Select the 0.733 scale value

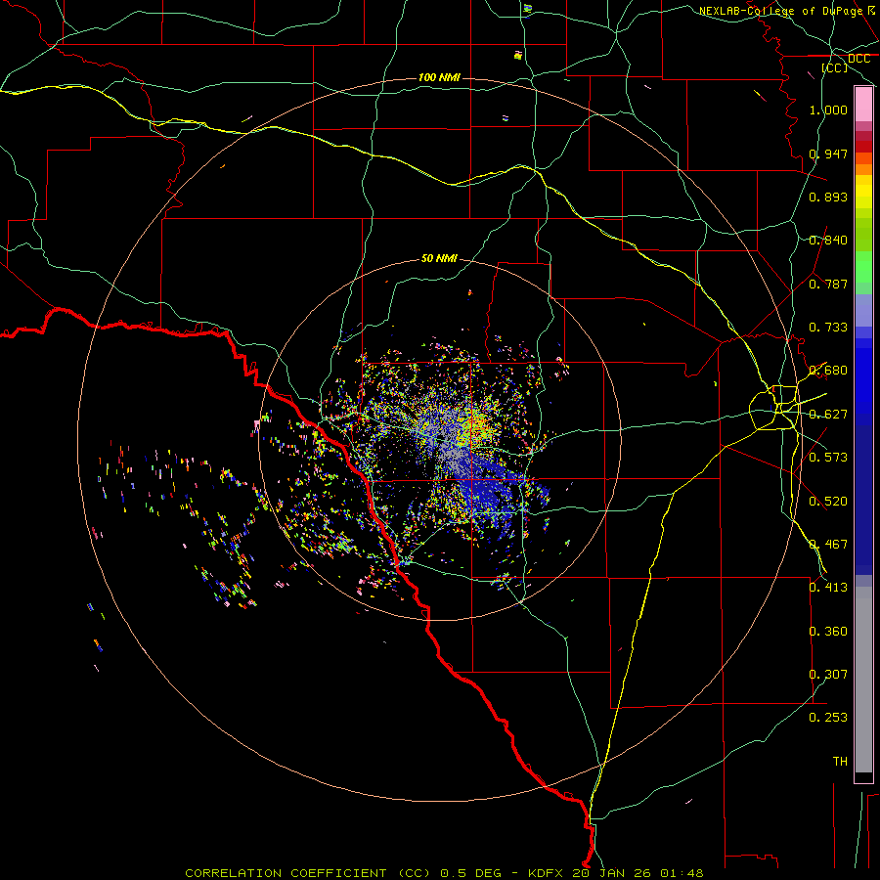click(x=828, y=328)
